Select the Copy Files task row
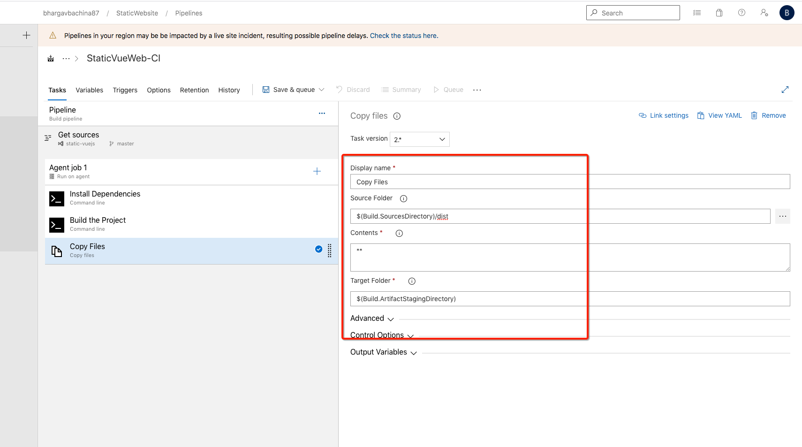Image resolution: width=802 pixels, height=447 pixels. 191,251
